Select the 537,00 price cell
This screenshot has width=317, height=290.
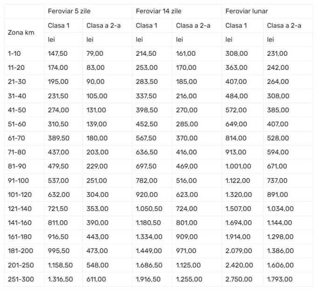[58, 181]
